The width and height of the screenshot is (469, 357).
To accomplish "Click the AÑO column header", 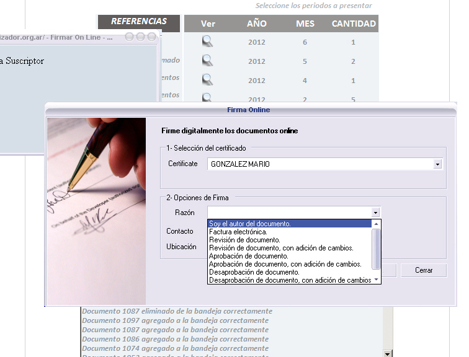I will [x=256, y=24].
